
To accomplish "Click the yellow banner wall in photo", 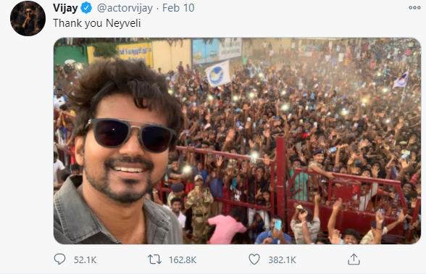I will [135, 54].
